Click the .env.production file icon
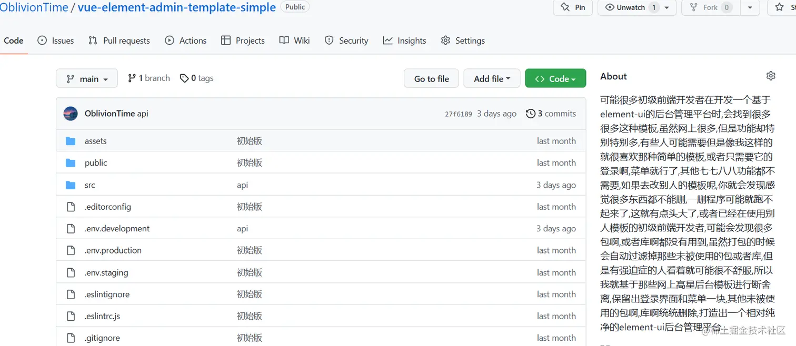Image resolution: width=796 pixels, height=346 pixels. tap(71, 250)
